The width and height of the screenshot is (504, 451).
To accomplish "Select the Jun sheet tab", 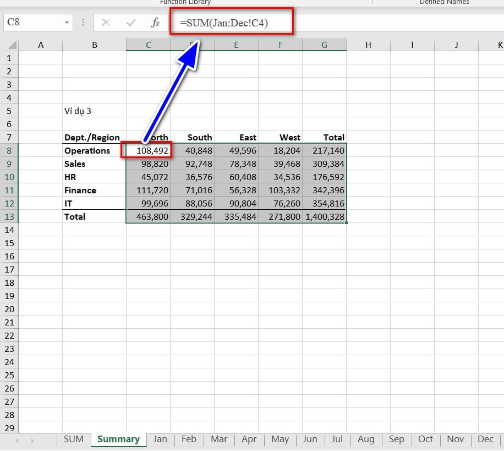I will (x=310, y=439).
